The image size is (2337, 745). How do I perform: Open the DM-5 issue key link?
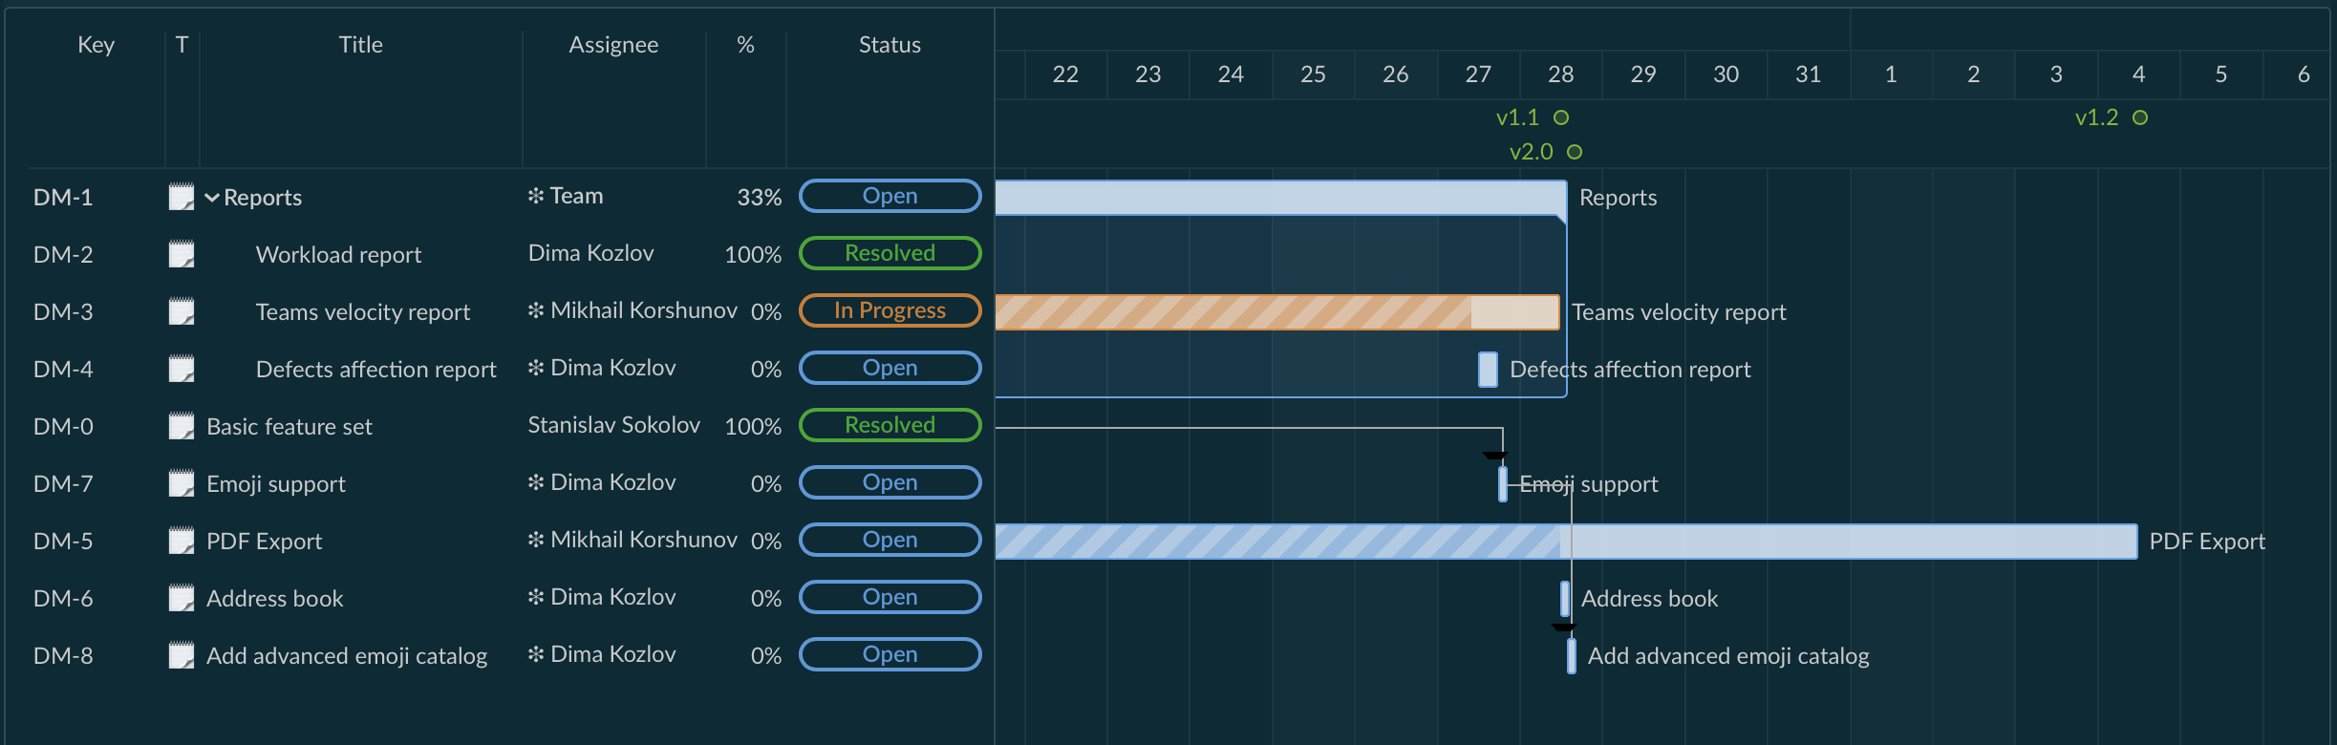[63, 541]
